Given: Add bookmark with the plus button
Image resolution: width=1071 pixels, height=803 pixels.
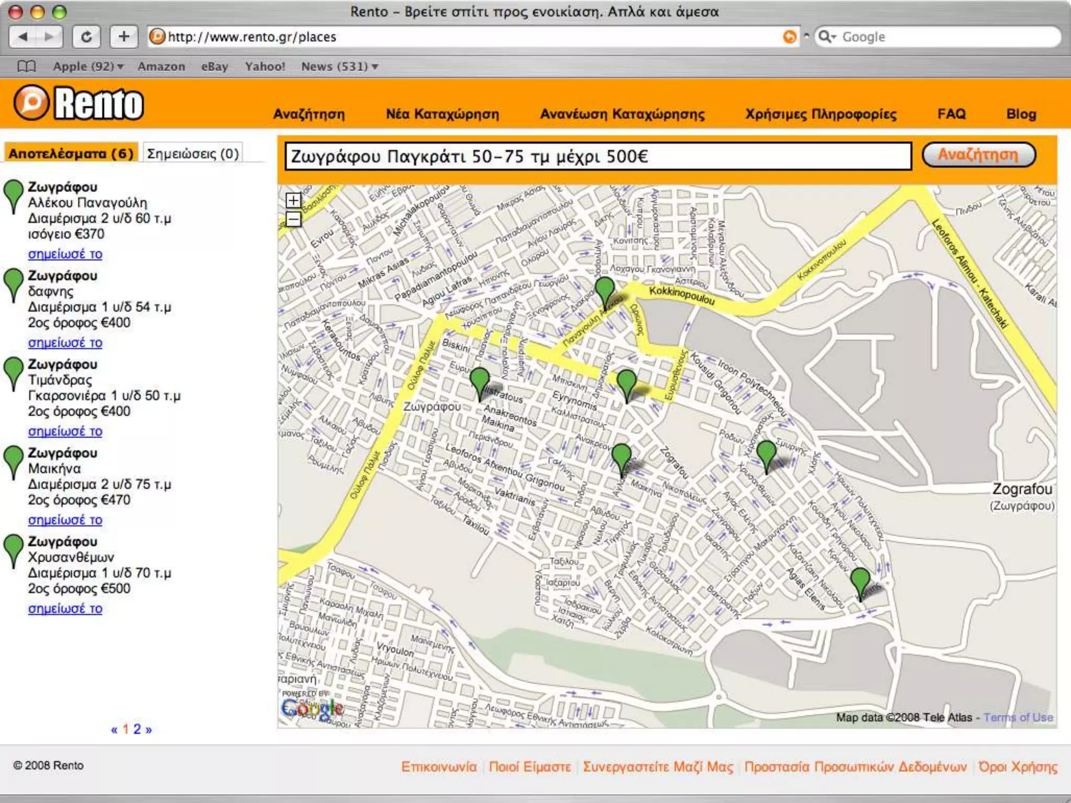Looking at the screenshot, I should tap(124, 37).
